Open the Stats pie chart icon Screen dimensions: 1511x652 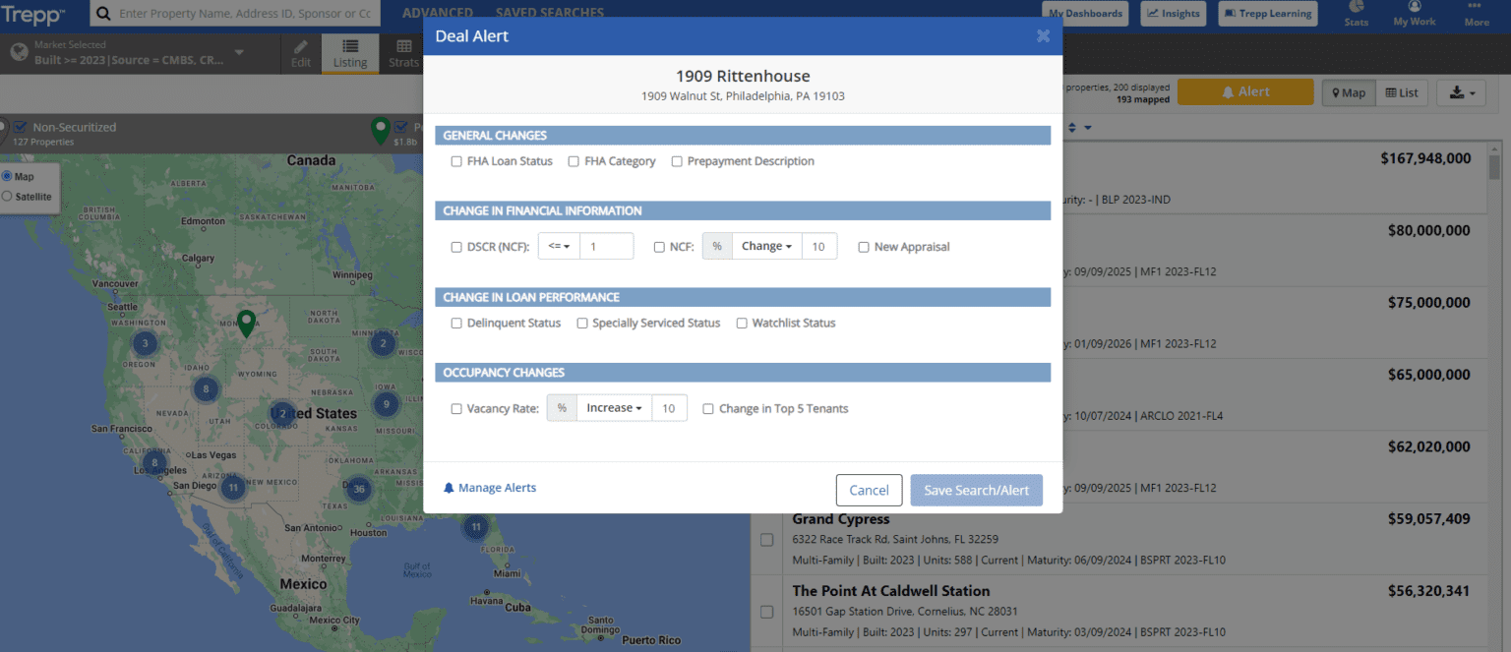pos(1357,7)
